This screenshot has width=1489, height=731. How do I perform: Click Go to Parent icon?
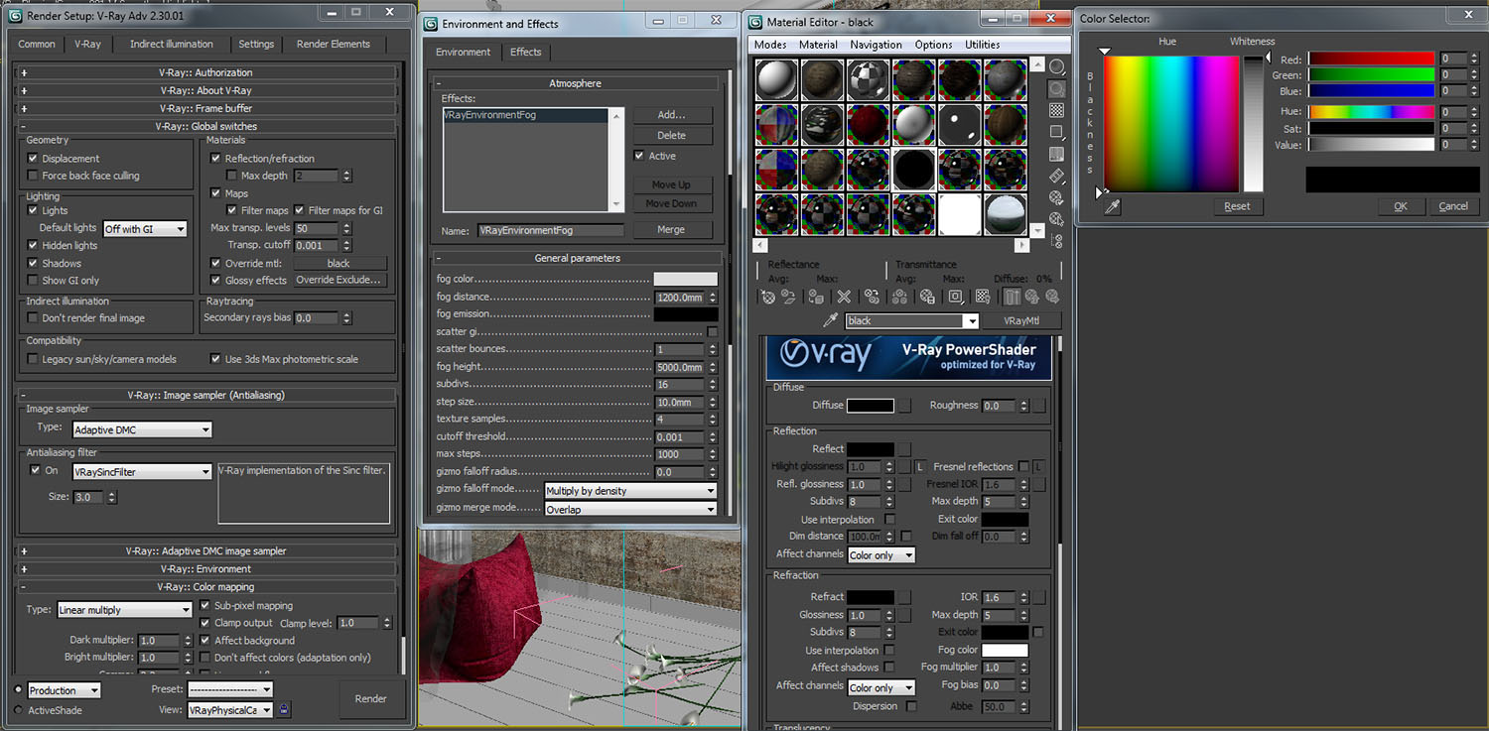[x=1032, y=297]
